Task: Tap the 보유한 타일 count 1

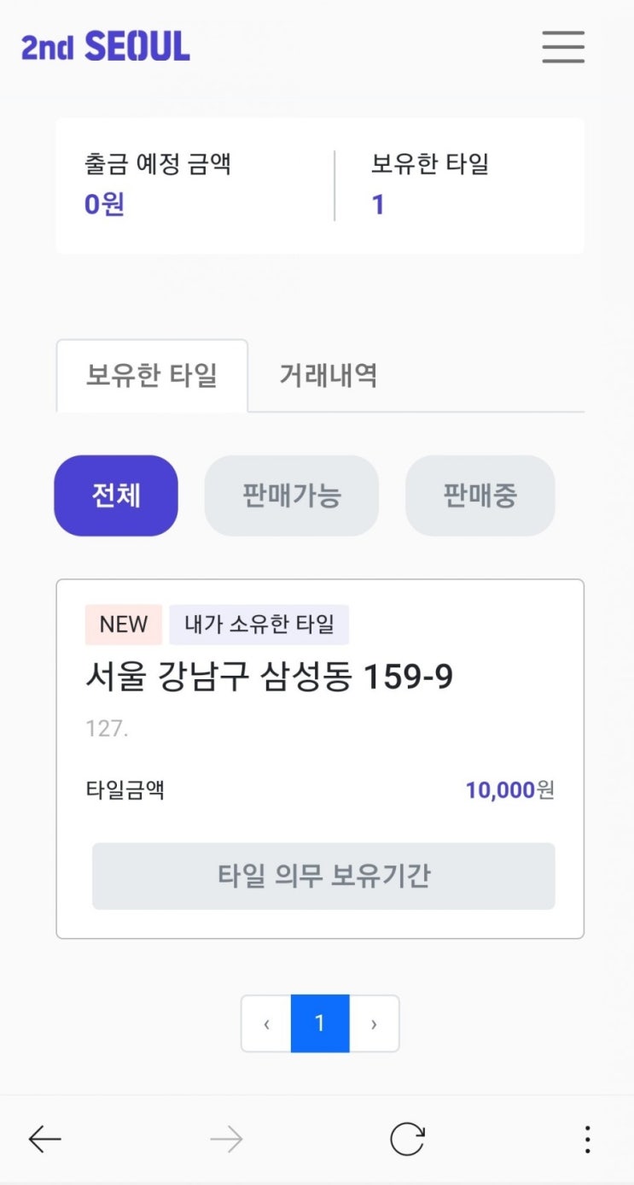Action: [x=378, y=205]
